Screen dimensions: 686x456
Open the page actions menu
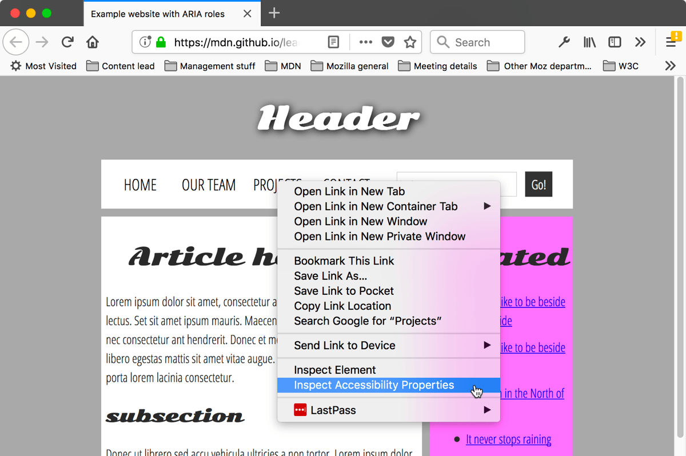pyautogui.click(x=365, y=42)
